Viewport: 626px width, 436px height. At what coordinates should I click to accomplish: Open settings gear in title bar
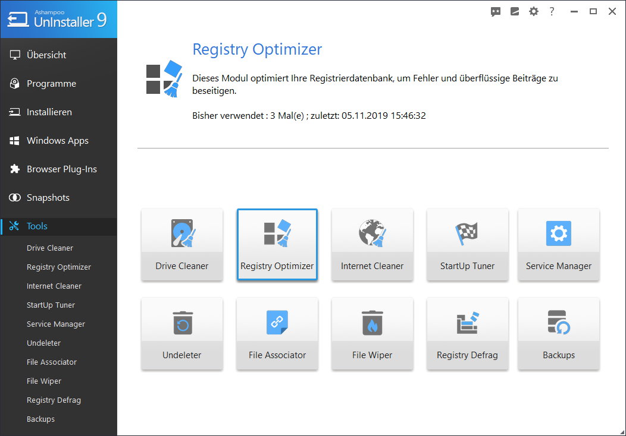click(534, 11)
